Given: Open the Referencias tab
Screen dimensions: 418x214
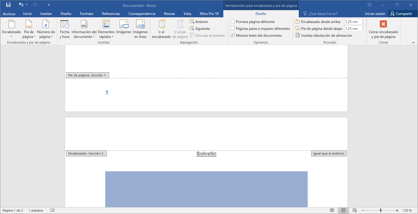Looking at the screenshot, I should (x=111, y=14).
